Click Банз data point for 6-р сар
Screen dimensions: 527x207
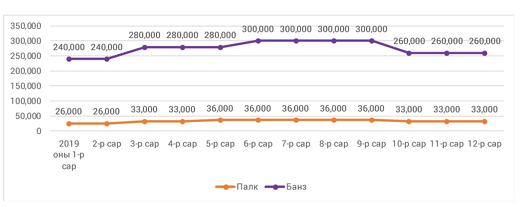tap(258, 41)
